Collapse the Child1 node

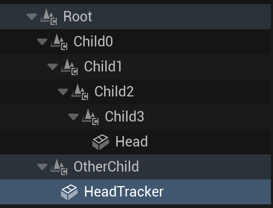coord(53,67)
